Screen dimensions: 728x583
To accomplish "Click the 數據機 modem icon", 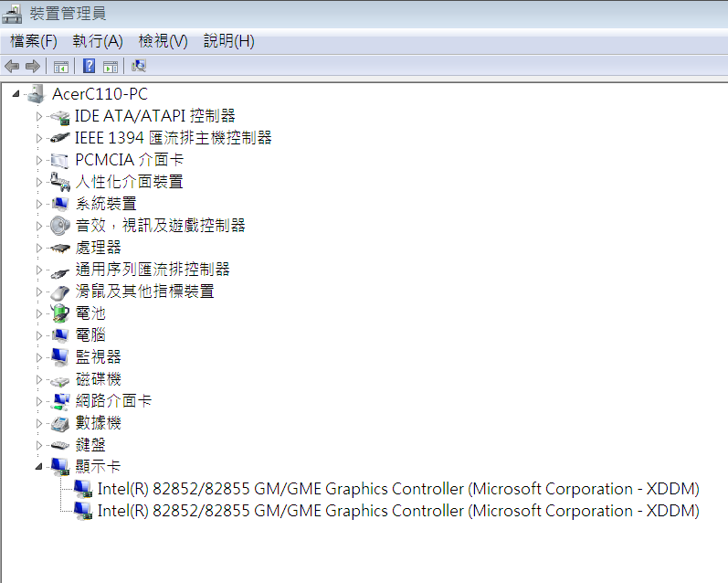I will point(60,424).
